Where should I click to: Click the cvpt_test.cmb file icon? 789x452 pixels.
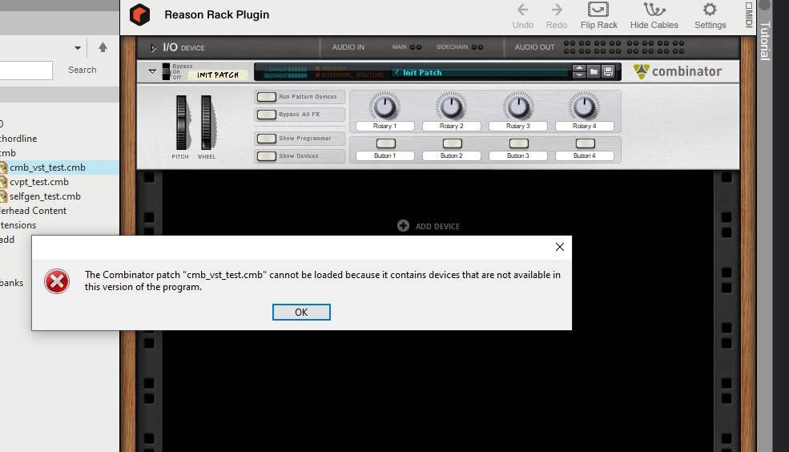(x=3, y=182)
